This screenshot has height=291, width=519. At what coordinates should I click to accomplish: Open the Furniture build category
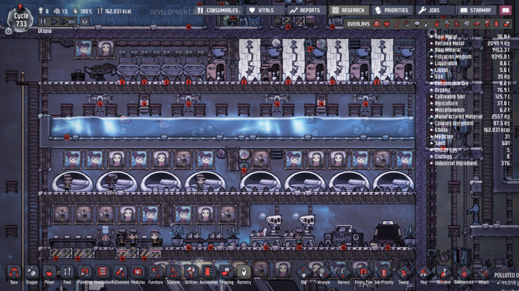(x=156, y=273)
